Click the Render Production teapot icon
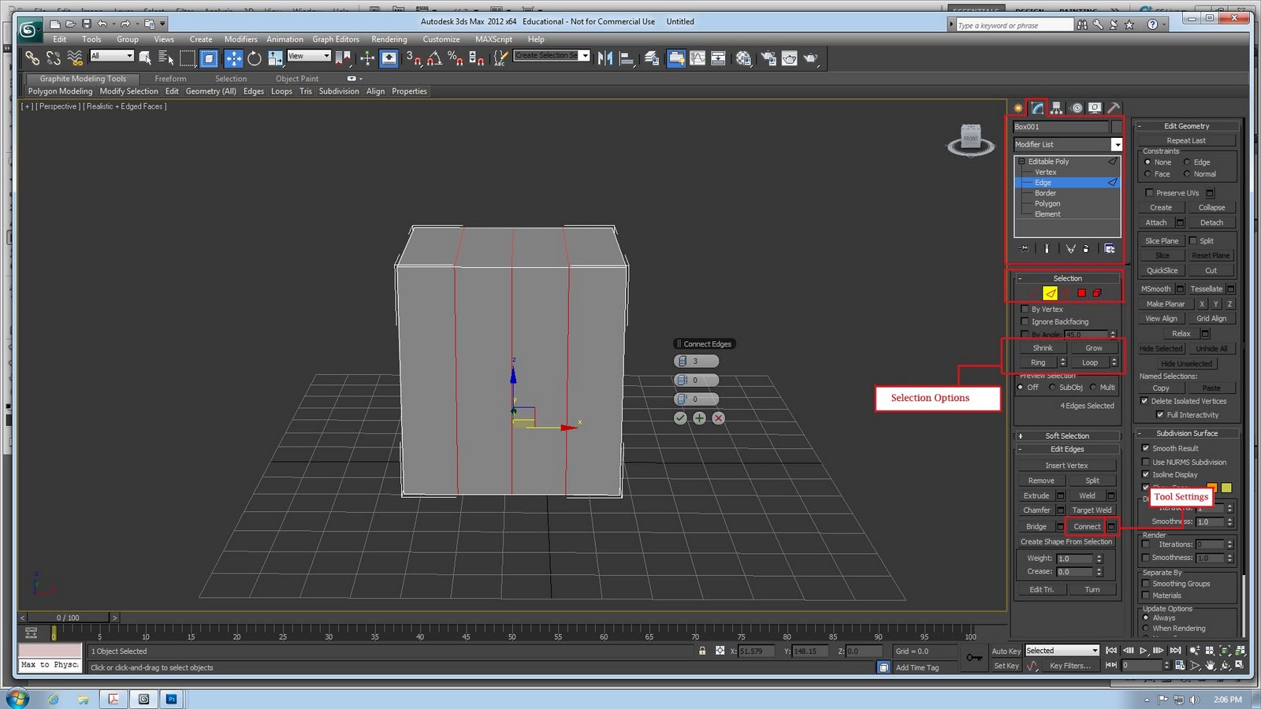 pos(810,58)
